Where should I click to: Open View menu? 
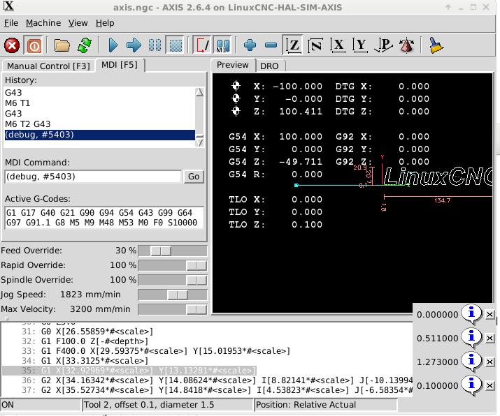click(x=78, y=23)
